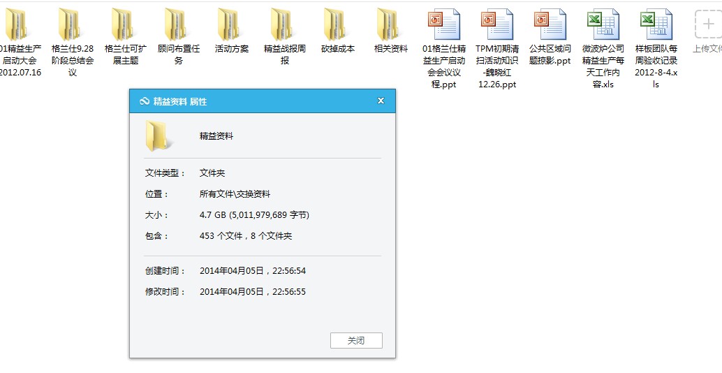Click the 相关资料 folder name label

391,49
